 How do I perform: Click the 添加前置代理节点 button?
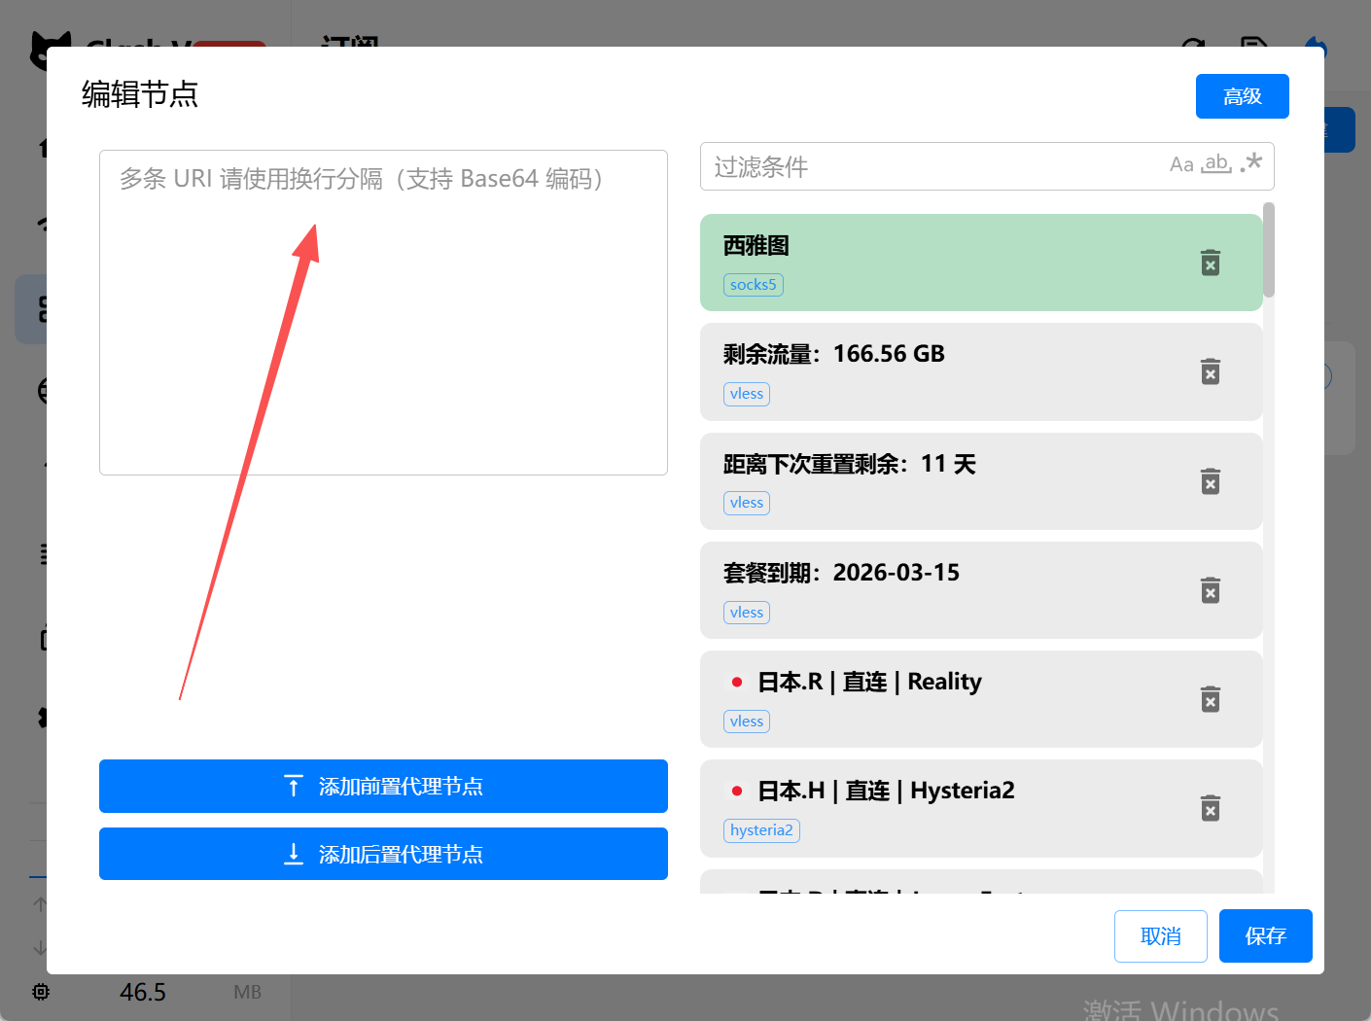(x=383, y=786)
